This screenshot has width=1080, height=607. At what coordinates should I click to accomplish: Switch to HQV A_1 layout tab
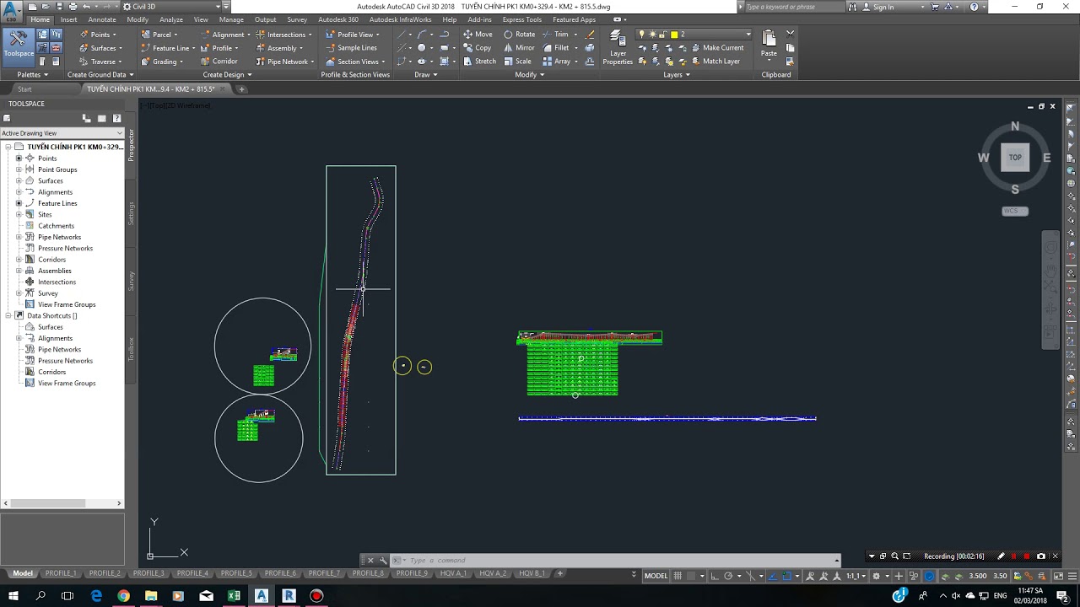point(453,573)
